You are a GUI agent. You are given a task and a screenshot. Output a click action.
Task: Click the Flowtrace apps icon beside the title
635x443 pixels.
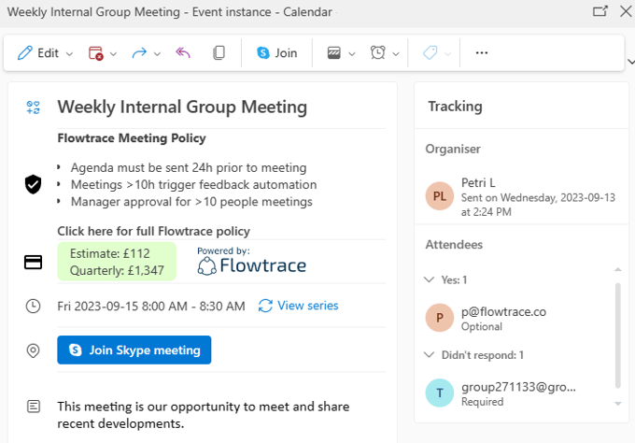[x=34, y=107]
